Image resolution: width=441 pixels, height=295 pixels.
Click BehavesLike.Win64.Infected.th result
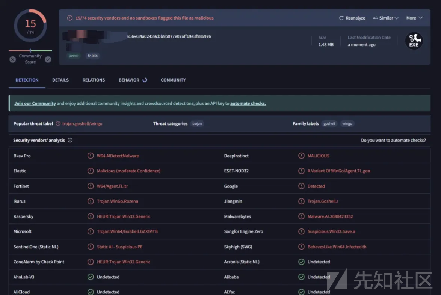pyautogui.click(x=337, y=247)
